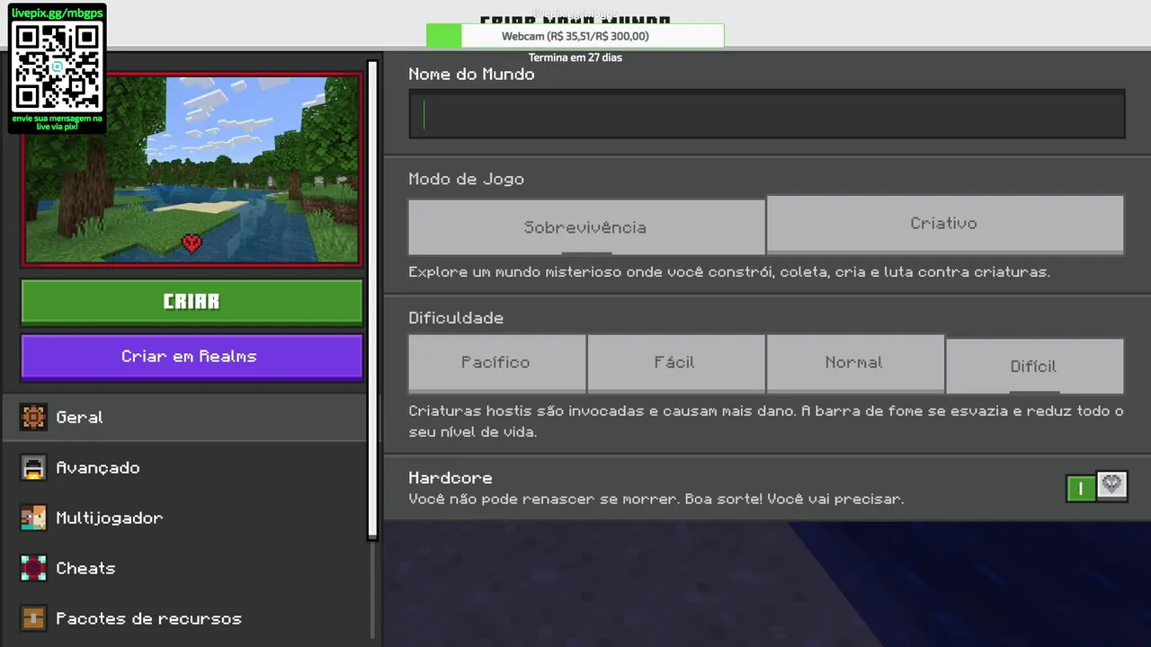Open the Avançado settings tab
This screenshot has height=647, width=1151.
coord(184,467)
